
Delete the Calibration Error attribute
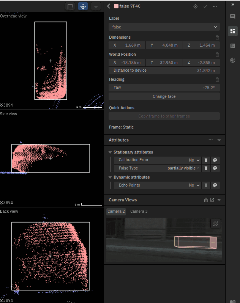[x=206, y=160]
